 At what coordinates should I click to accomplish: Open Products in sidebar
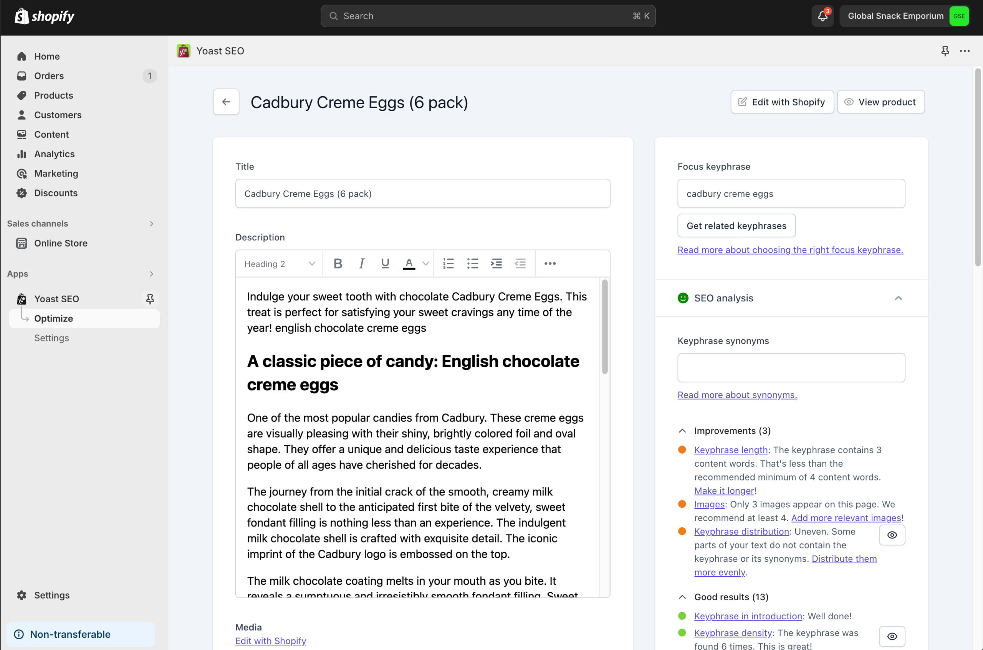pyautogui.click(x=53, y=95)
